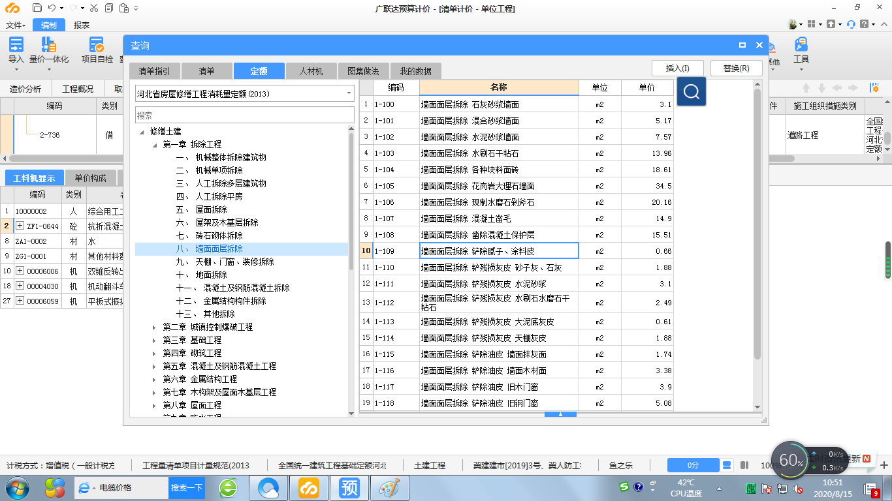Click the orange settings column icon

pyautogui.click(x=874, y=88)
